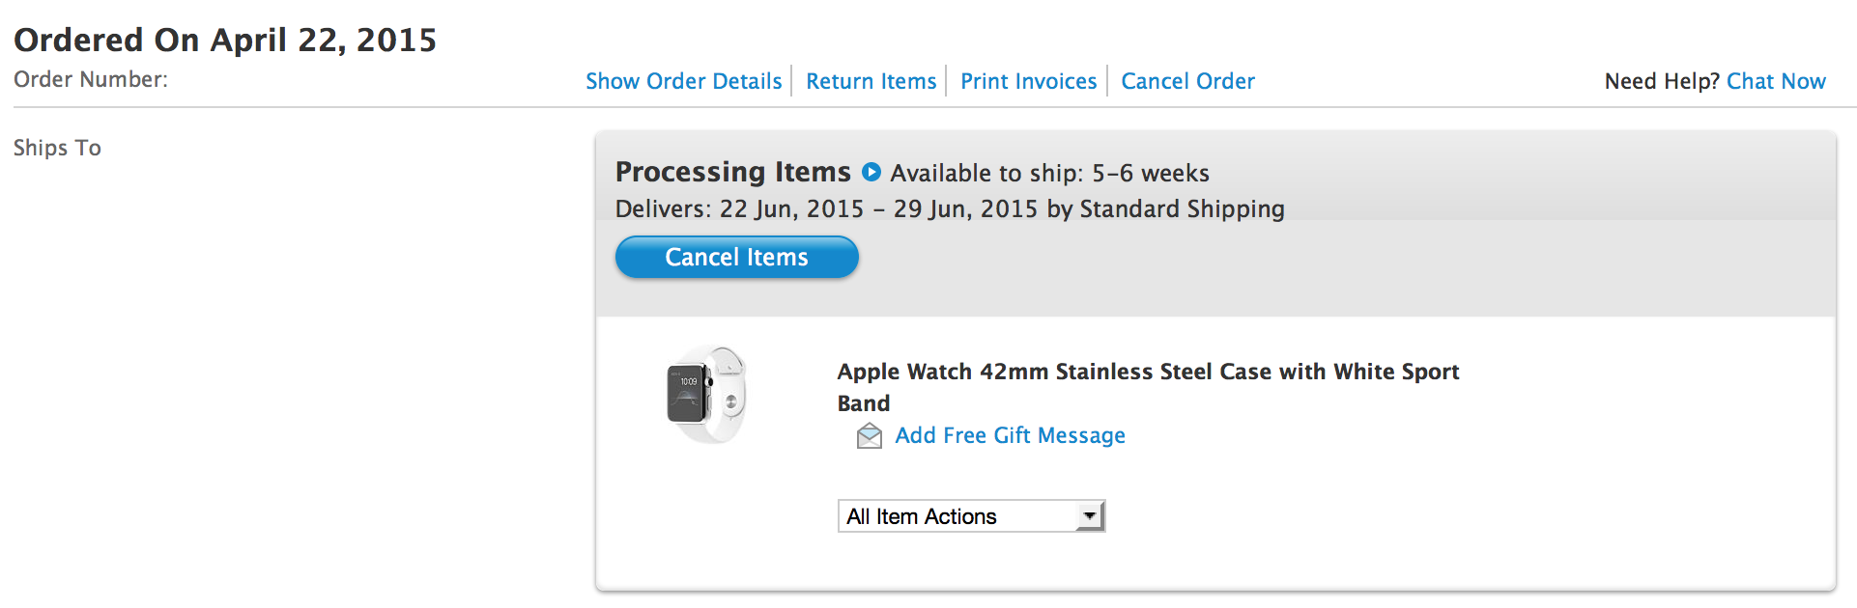Viewport: 1857px width, 608px height.
Task: Start a chat with Chat Now
Action: [1776, 81]
